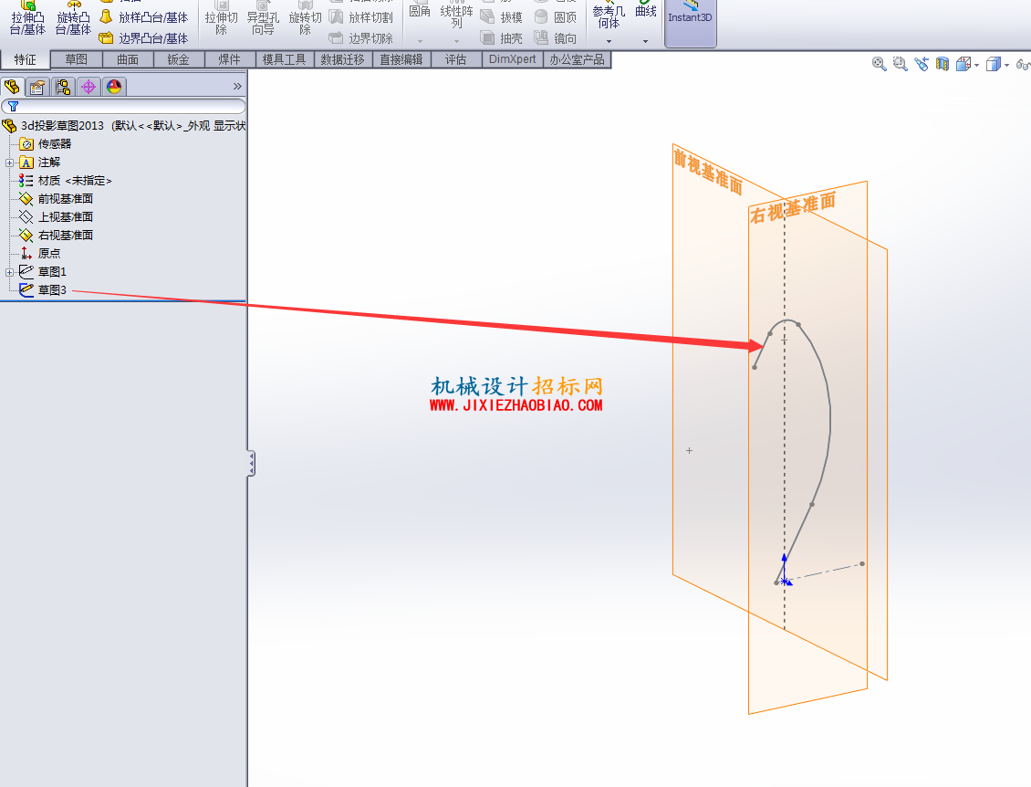Switch to the 直接编辑 tab

point(401,59)
